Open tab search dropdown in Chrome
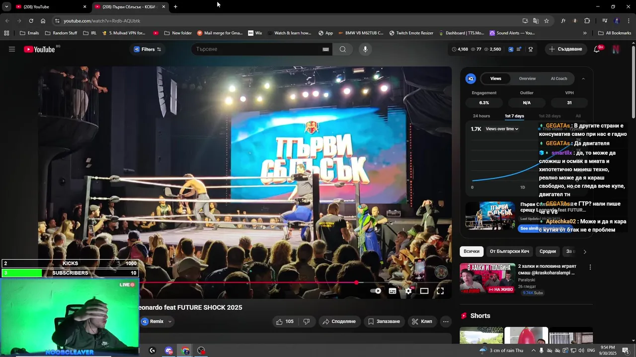This screenshot has width=636, height=357. point(6,6)
